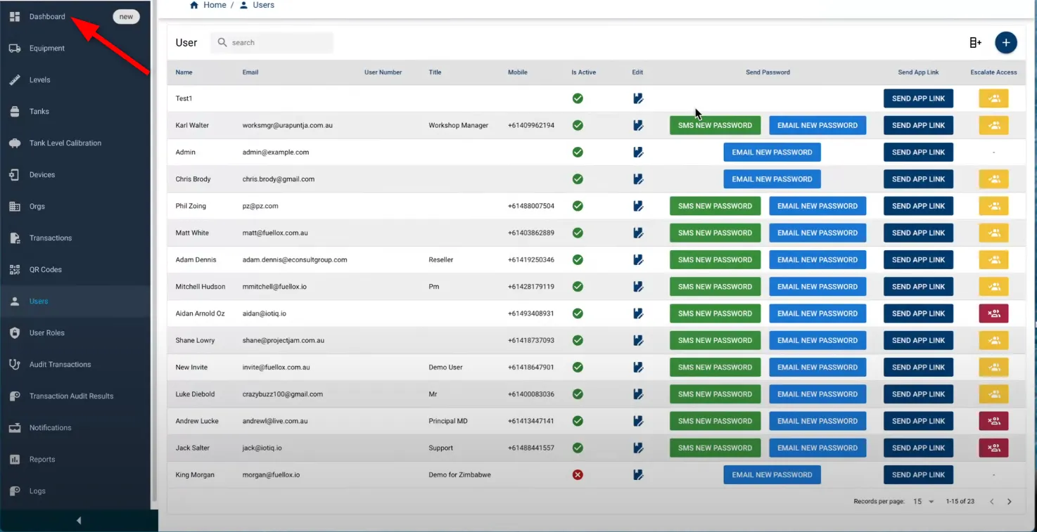
Task: Open User Roles in sidebar
Action: point(46,333)
